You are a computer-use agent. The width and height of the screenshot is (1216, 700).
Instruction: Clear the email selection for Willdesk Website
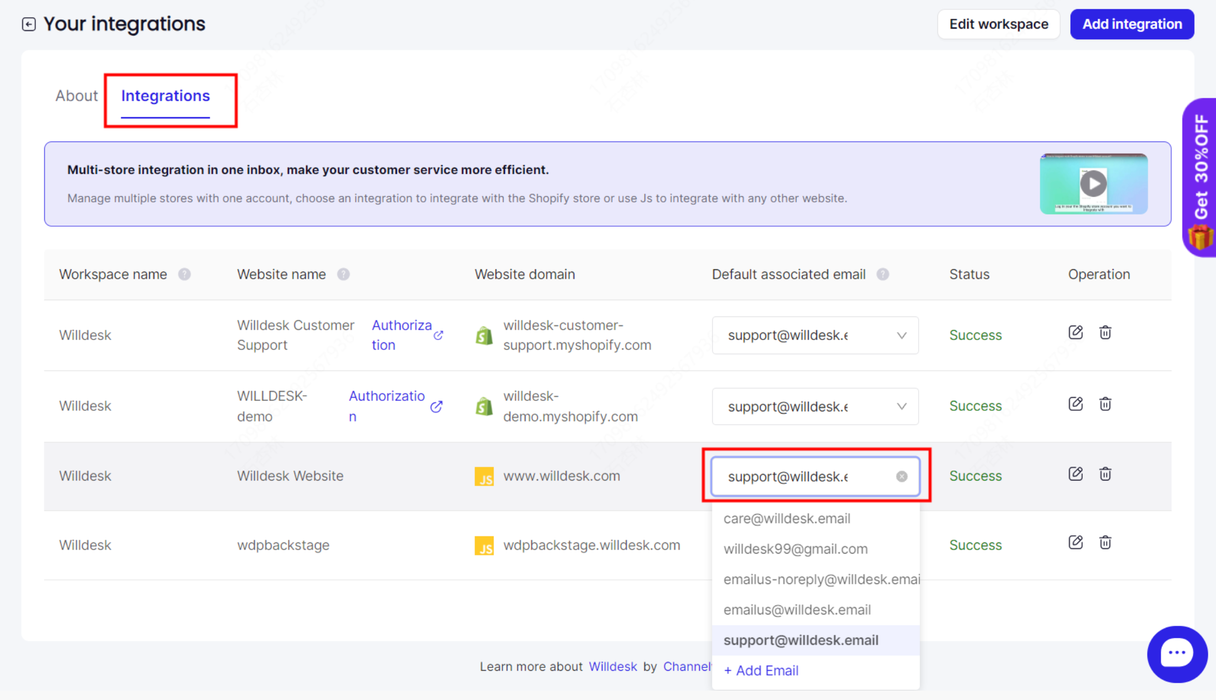point(901,476)
